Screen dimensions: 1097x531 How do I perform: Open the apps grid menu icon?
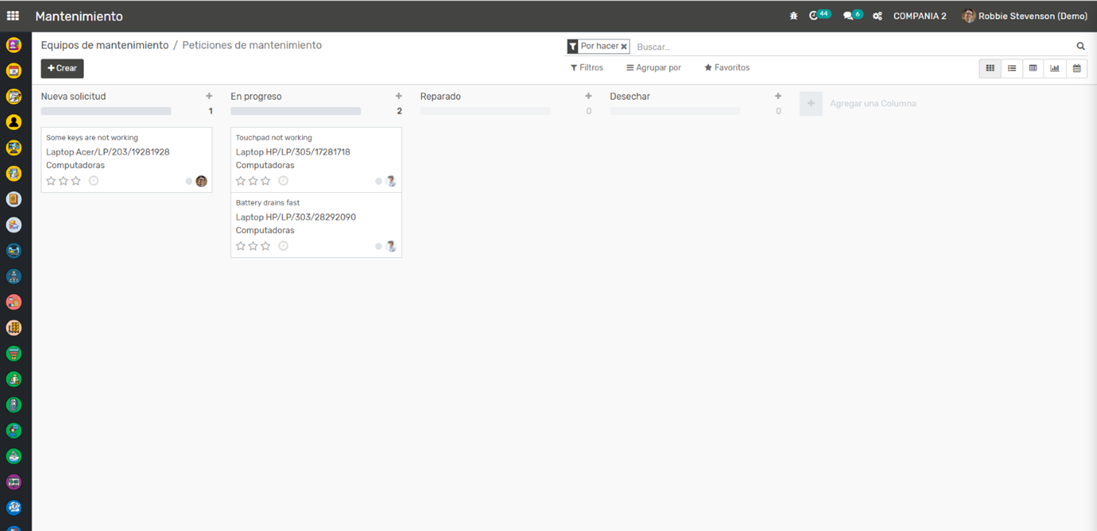coord(13,16)
